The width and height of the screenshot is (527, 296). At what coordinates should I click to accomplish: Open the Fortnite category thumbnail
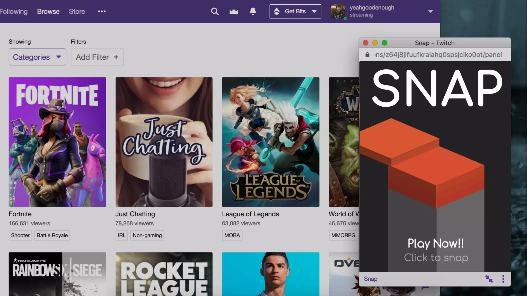(x=57, y=142)
